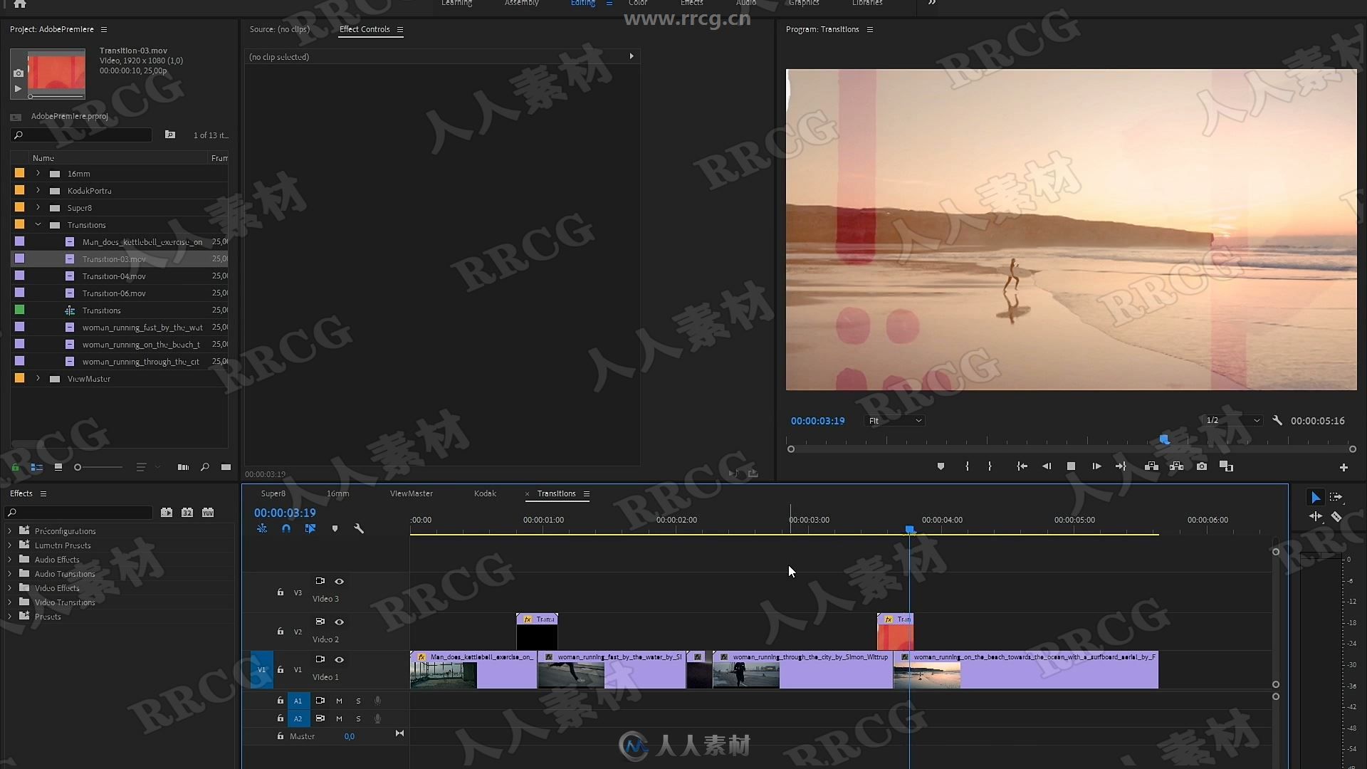1367x769 pixels.
Task: Open Source (no clips) tab
Action: pos(279,29)
